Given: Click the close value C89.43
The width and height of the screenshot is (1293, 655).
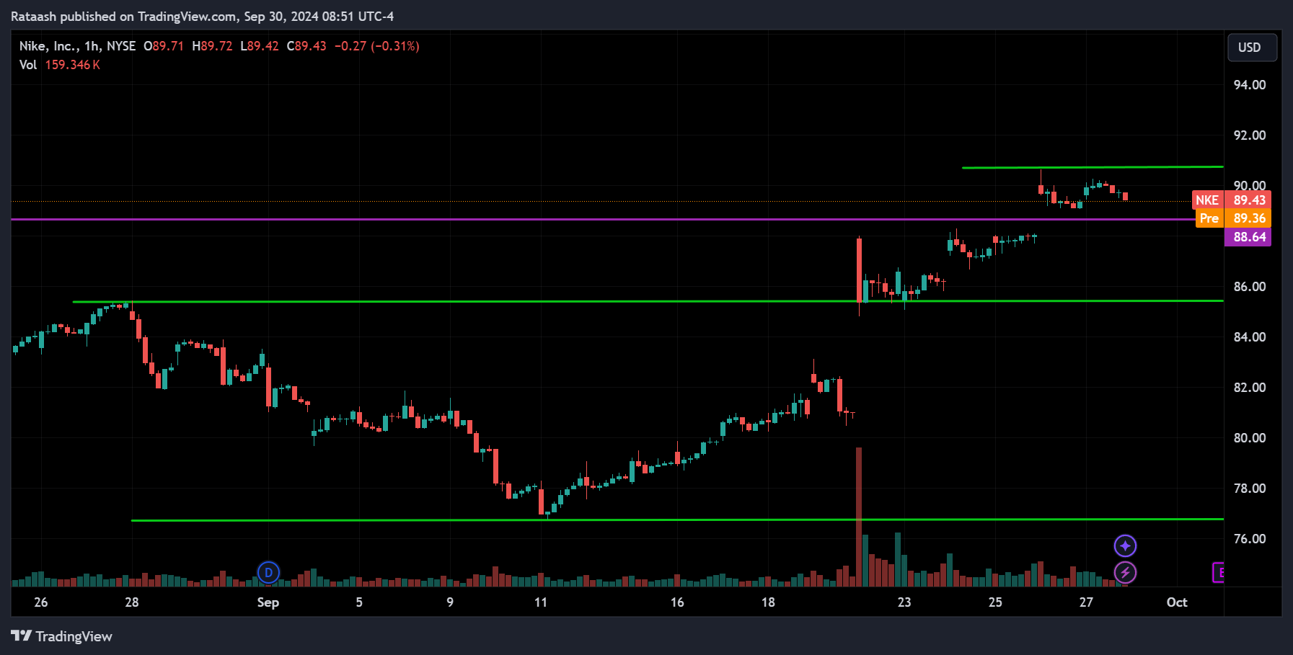Looking at the screenshot, I should 306,46.
